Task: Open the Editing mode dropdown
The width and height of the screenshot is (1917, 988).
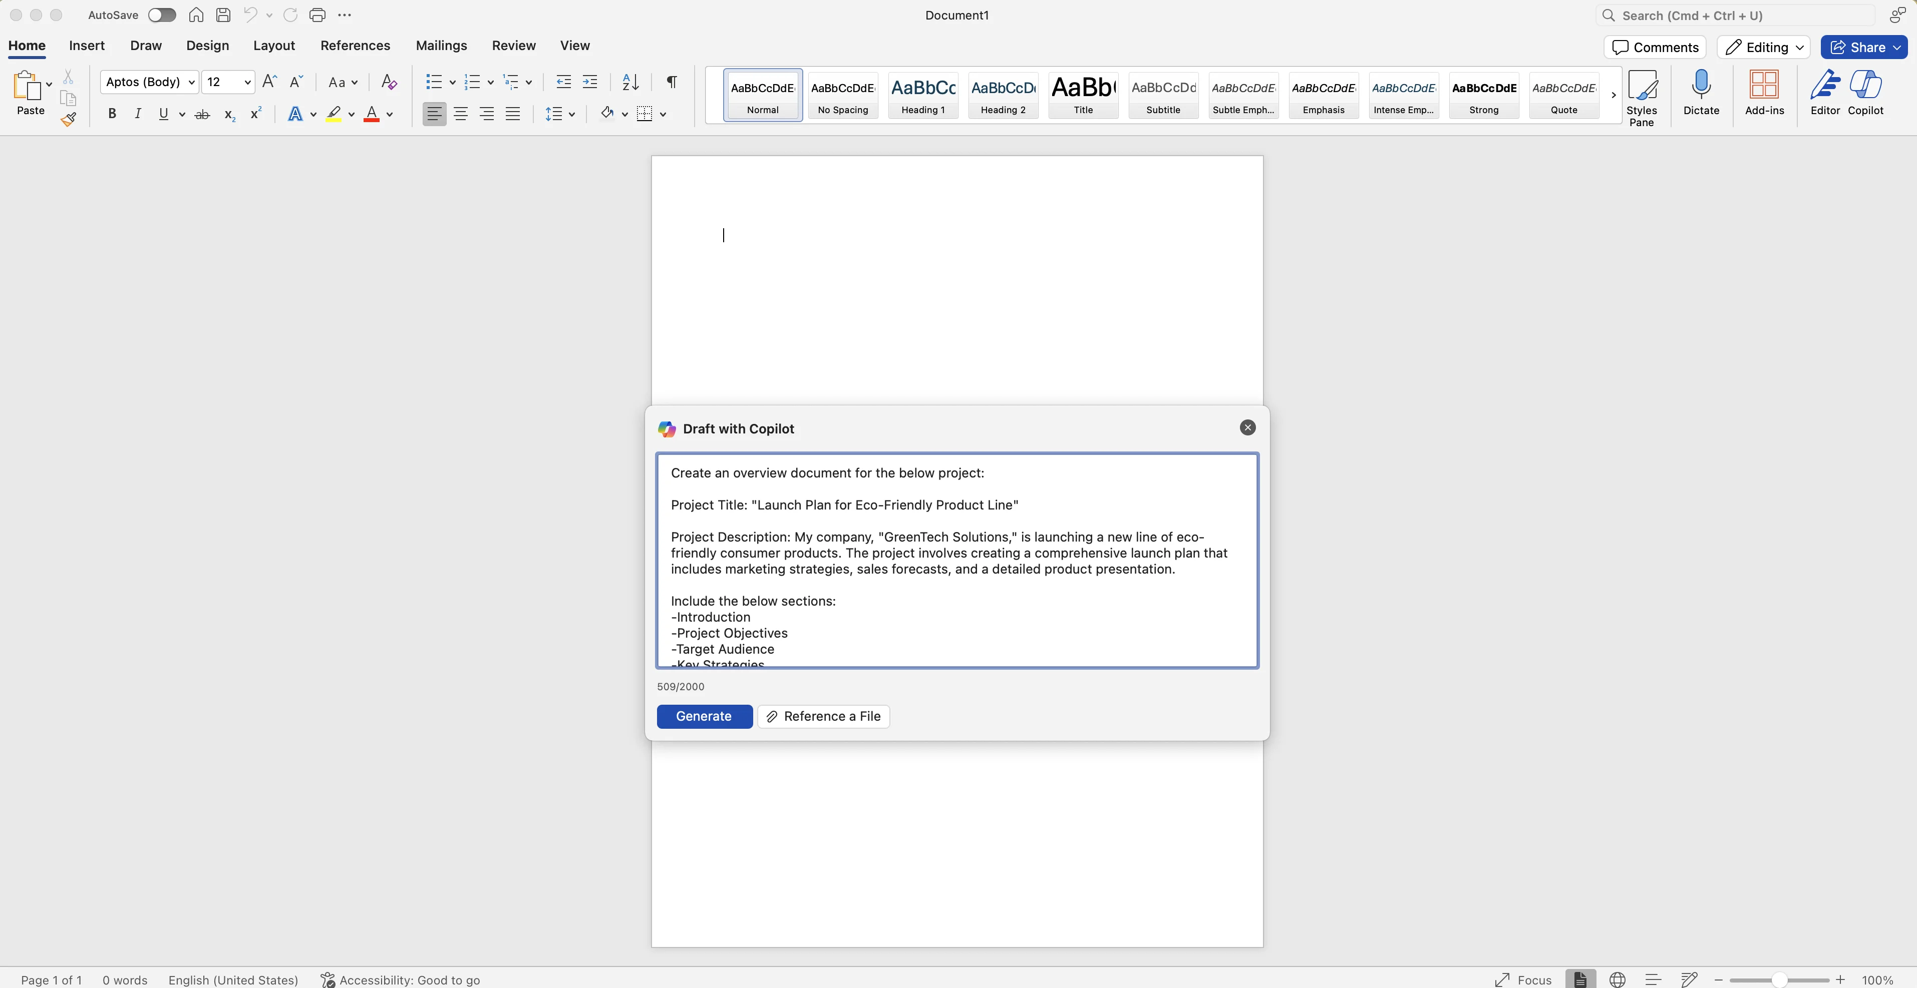Action: point(1763,47)
